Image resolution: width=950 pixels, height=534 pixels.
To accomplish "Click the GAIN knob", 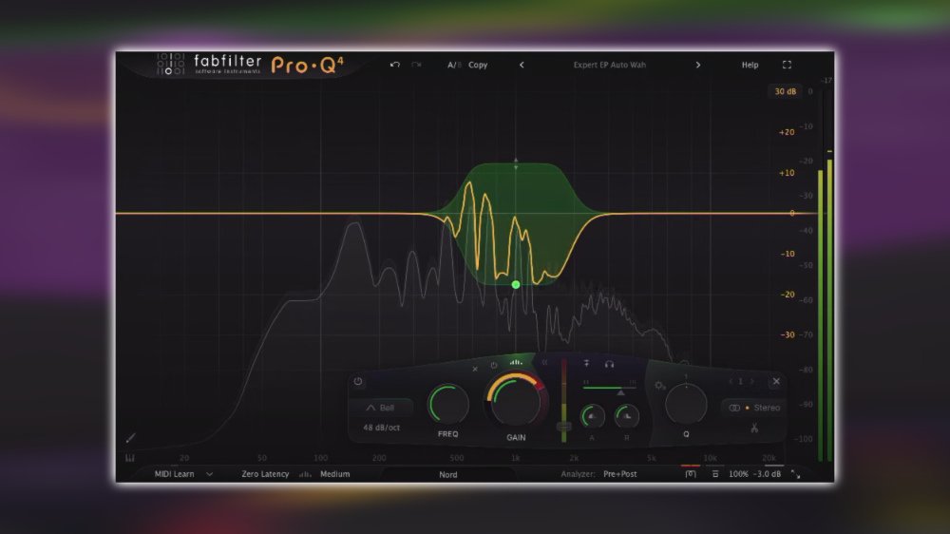I will coord(516,401).
